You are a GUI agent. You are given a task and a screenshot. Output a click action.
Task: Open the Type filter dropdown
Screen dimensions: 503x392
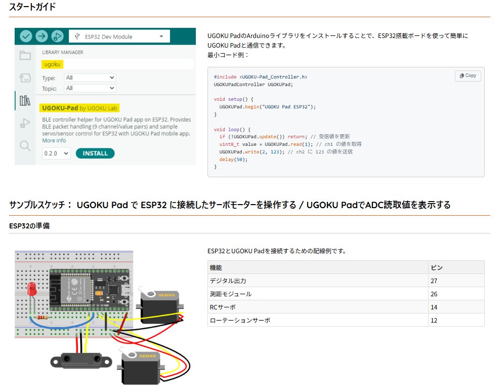[89, 77]
